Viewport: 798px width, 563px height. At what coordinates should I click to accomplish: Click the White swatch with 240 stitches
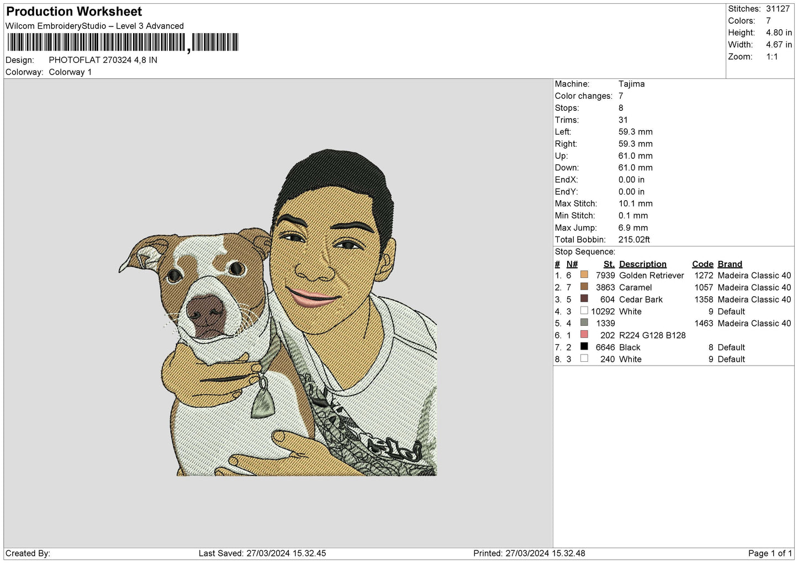pos(584,358)
